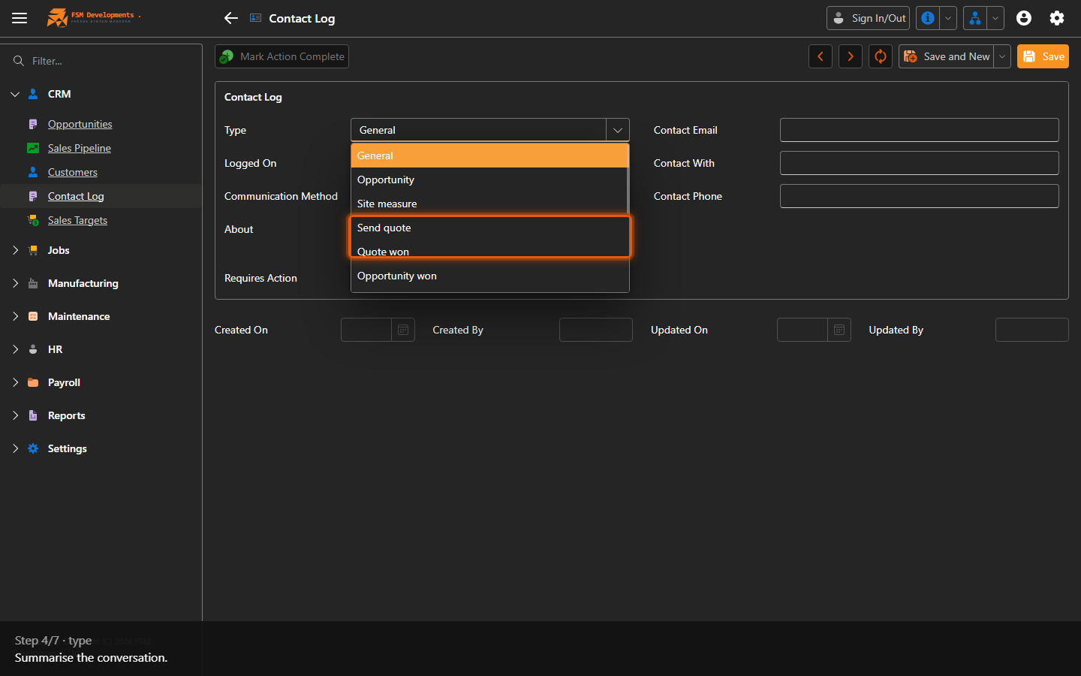Expand the Manufacturing section
Viewport: 1081px width, 676px height.
coord(15,283)
